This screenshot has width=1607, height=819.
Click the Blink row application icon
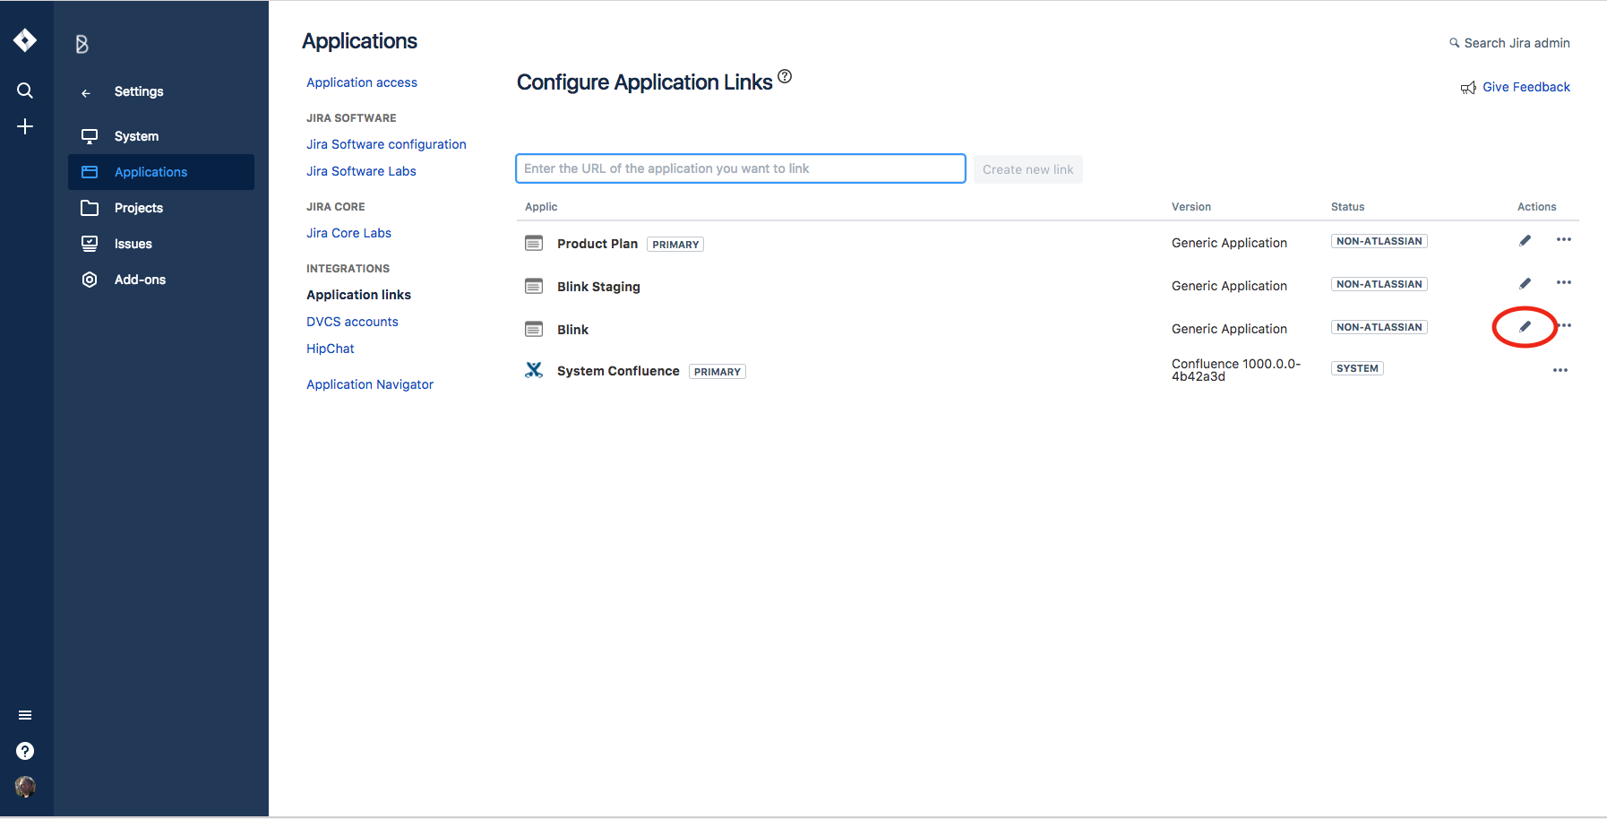click(x=534, y=329)
